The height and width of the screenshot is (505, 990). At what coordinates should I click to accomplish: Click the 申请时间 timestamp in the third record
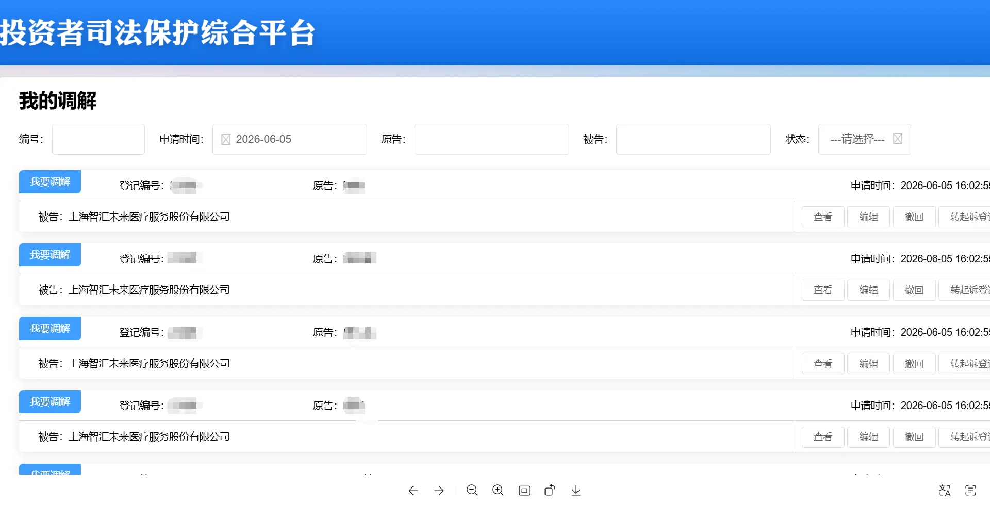(920, 332)
